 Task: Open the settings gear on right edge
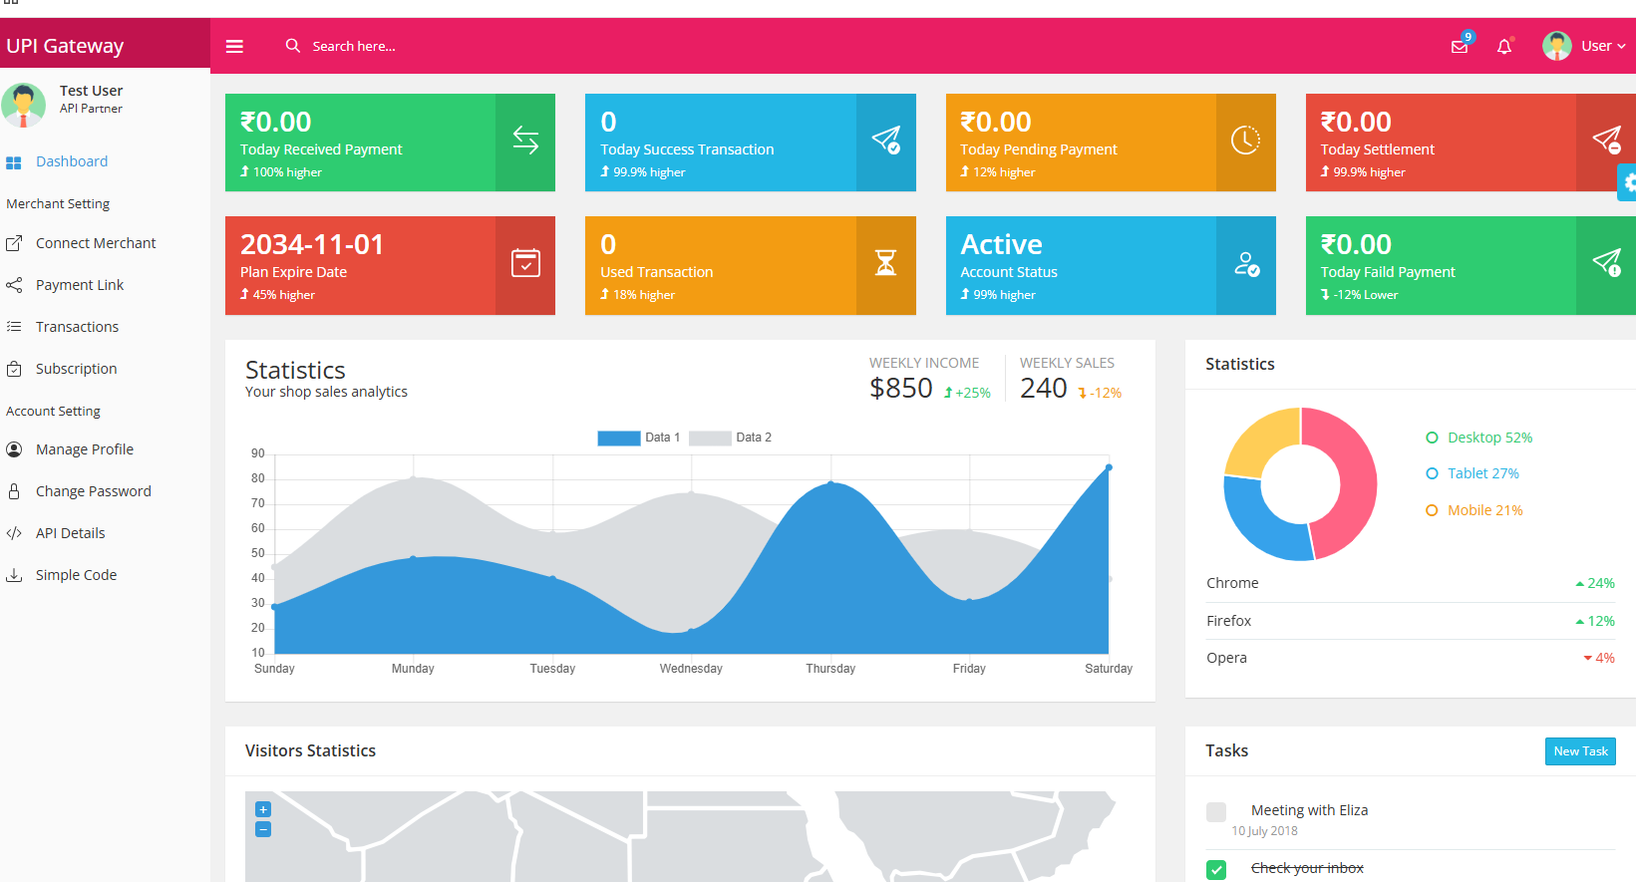pos(1628,182)
